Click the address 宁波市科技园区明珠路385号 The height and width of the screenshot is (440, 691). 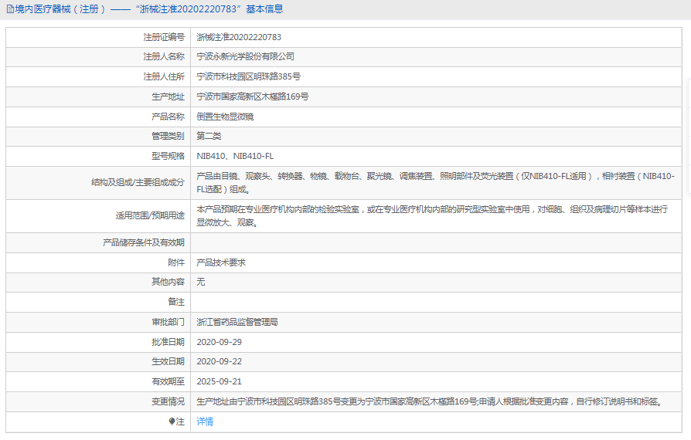coord(249,76)
